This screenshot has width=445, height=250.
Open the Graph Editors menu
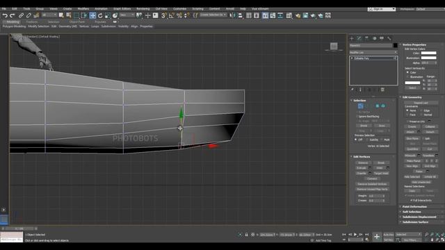tap(122, 9)
